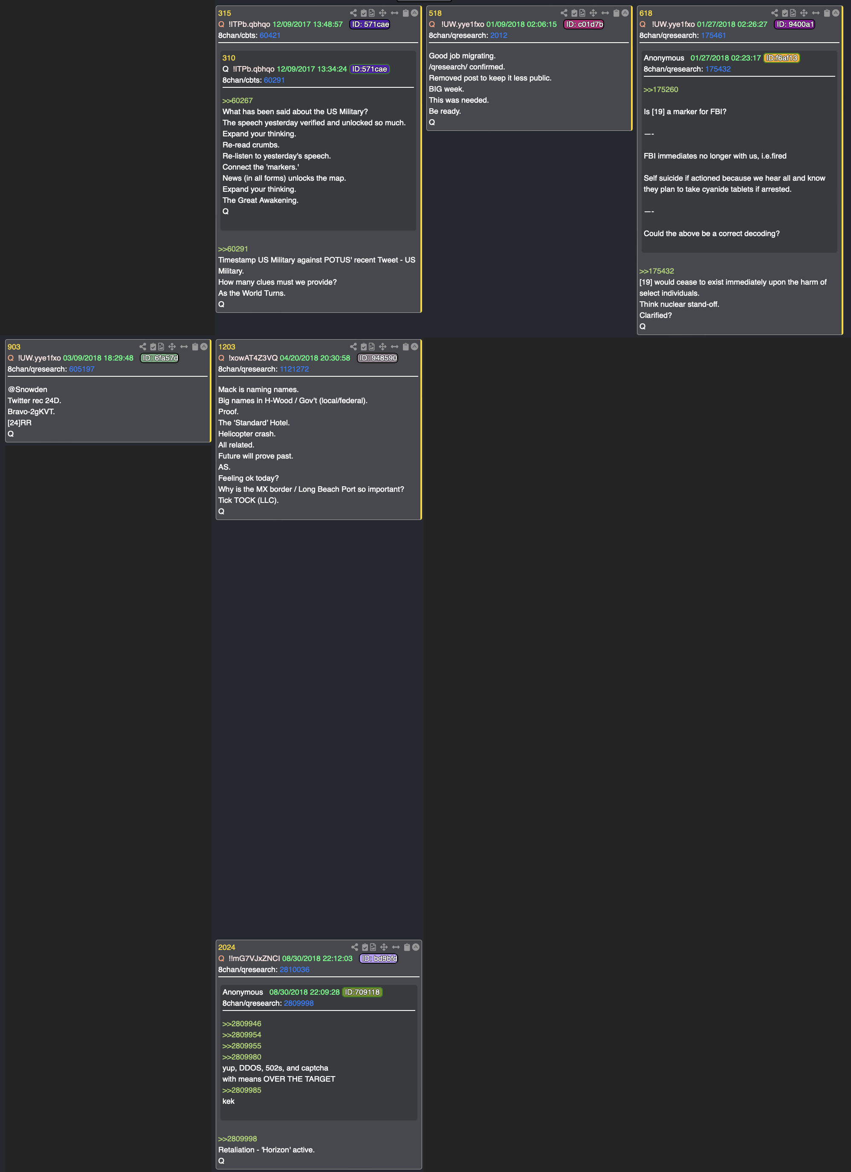Follow the >>2809985 reply reference
The image size is (851, 1172).
point(241,1090)
